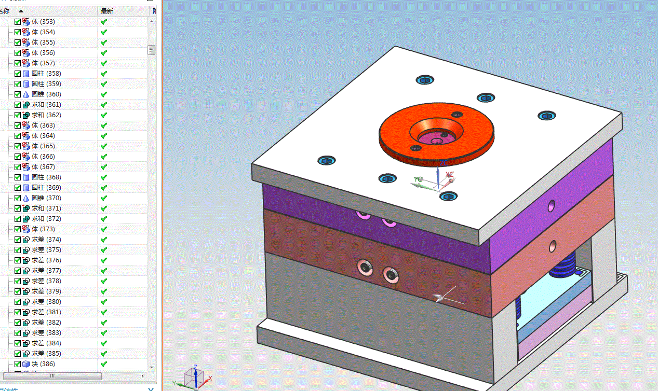Suppress 体 (366) via its checkbox
Screen dimensions: 658x391
click(x=18, y=156)
